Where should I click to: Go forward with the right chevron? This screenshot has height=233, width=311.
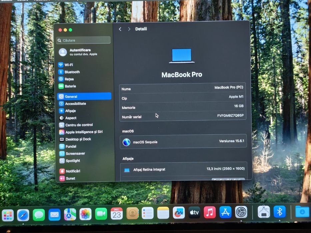[129, 29]
